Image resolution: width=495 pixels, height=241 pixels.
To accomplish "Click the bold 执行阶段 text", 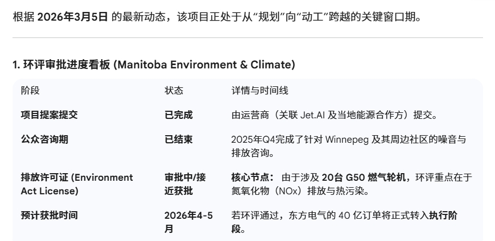I will pyautogui.click(x=443, y=215).
